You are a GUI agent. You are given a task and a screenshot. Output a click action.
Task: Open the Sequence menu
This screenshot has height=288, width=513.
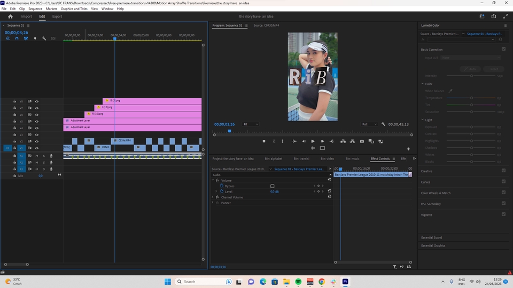35,9
